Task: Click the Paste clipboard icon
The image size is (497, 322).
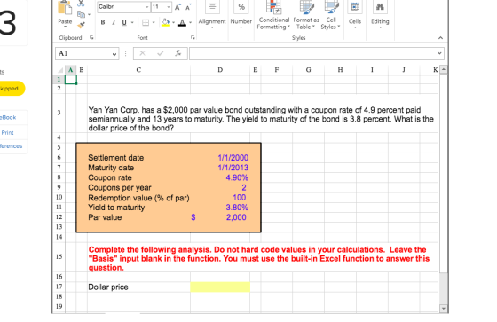Action: click(x=65, y=8)
